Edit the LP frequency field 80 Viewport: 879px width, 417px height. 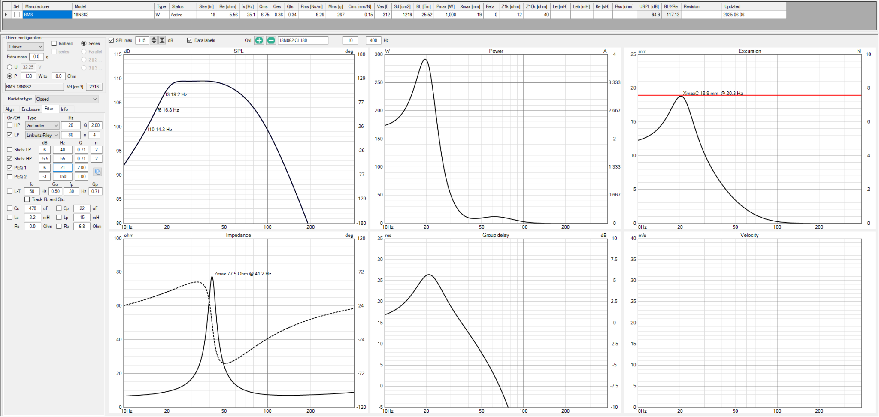point(71,135)
